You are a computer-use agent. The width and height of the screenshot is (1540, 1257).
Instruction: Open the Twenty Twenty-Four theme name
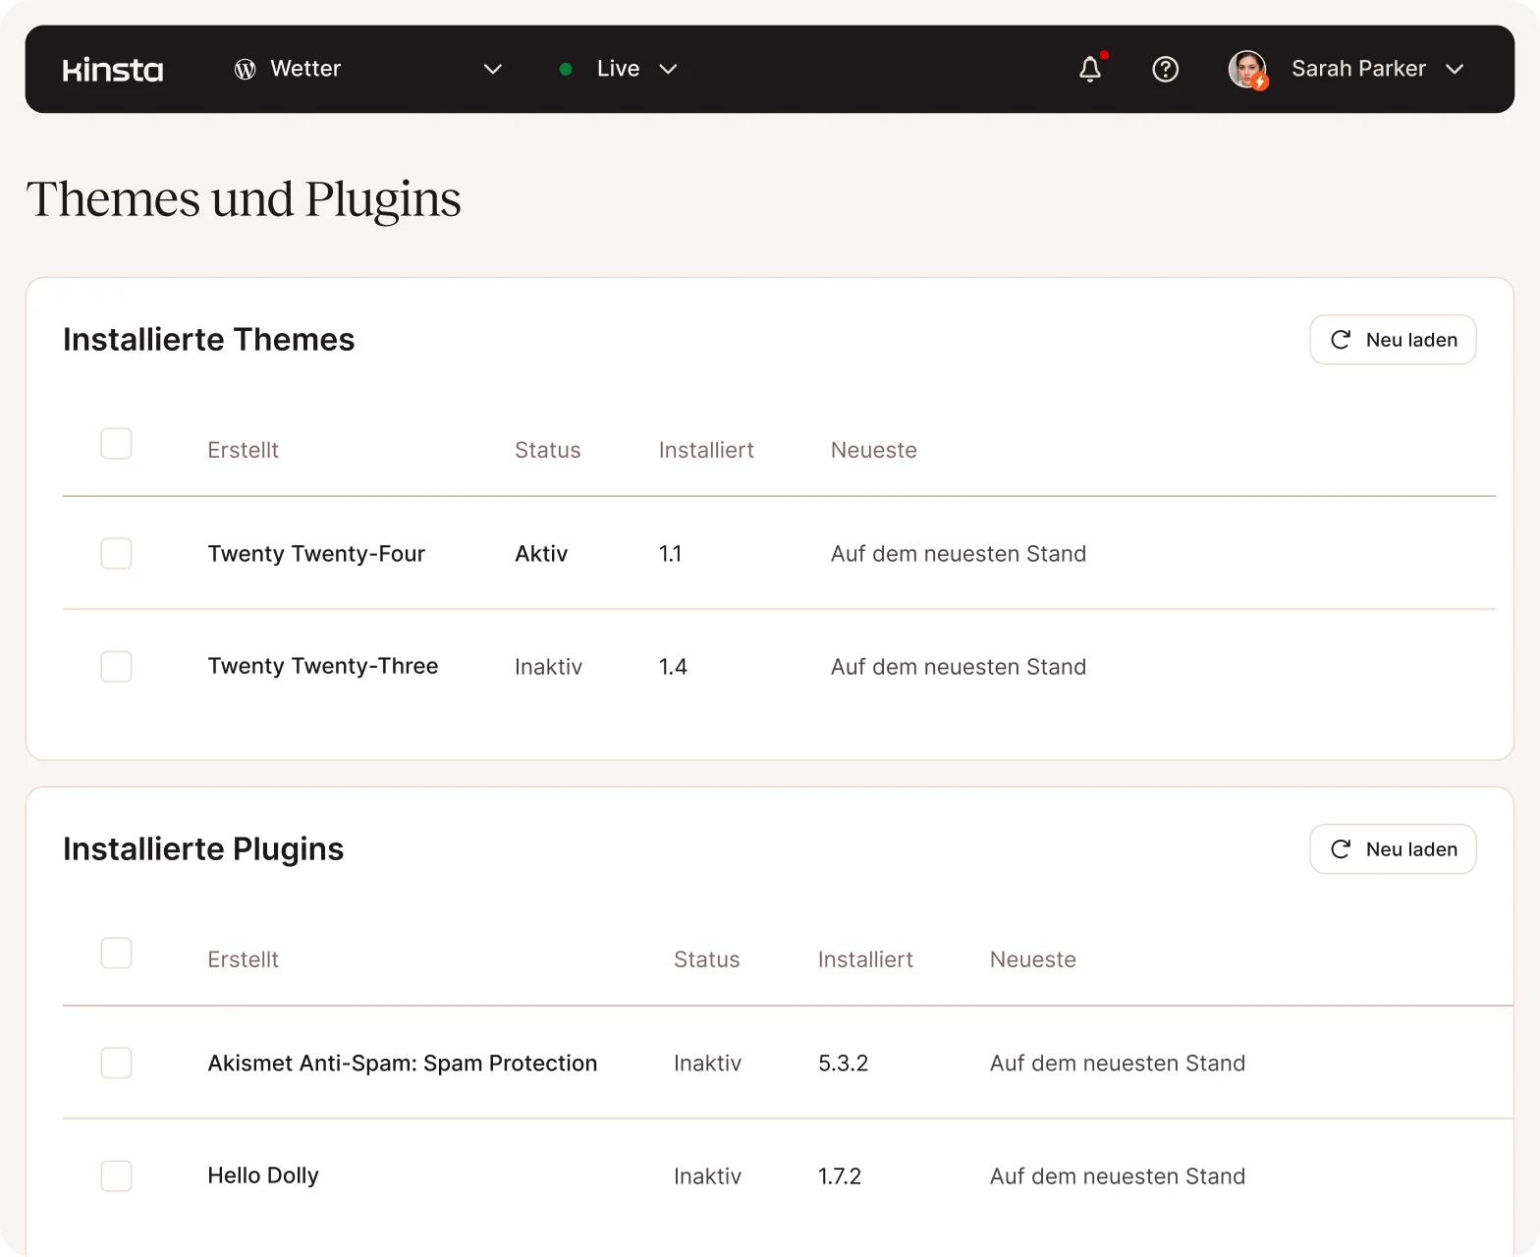(x=316, y=554)
